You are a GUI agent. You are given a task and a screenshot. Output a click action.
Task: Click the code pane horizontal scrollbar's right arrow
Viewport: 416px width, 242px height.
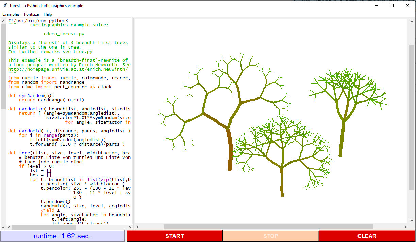coord(130,227)
